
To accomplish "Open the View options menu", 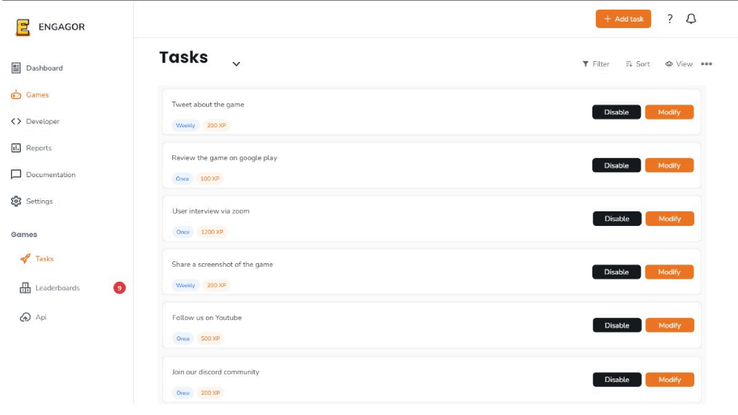I will tap(679, 64).
